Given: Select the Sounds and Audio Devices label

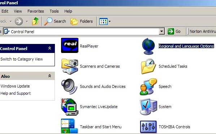Looking at the screenshot, I should point(103,86).
